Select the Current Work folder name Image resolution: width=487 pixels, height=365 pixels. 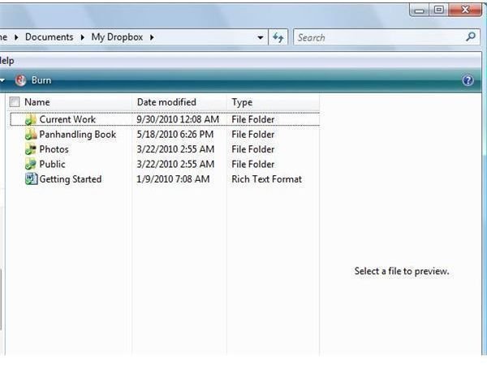click(67, 119)
